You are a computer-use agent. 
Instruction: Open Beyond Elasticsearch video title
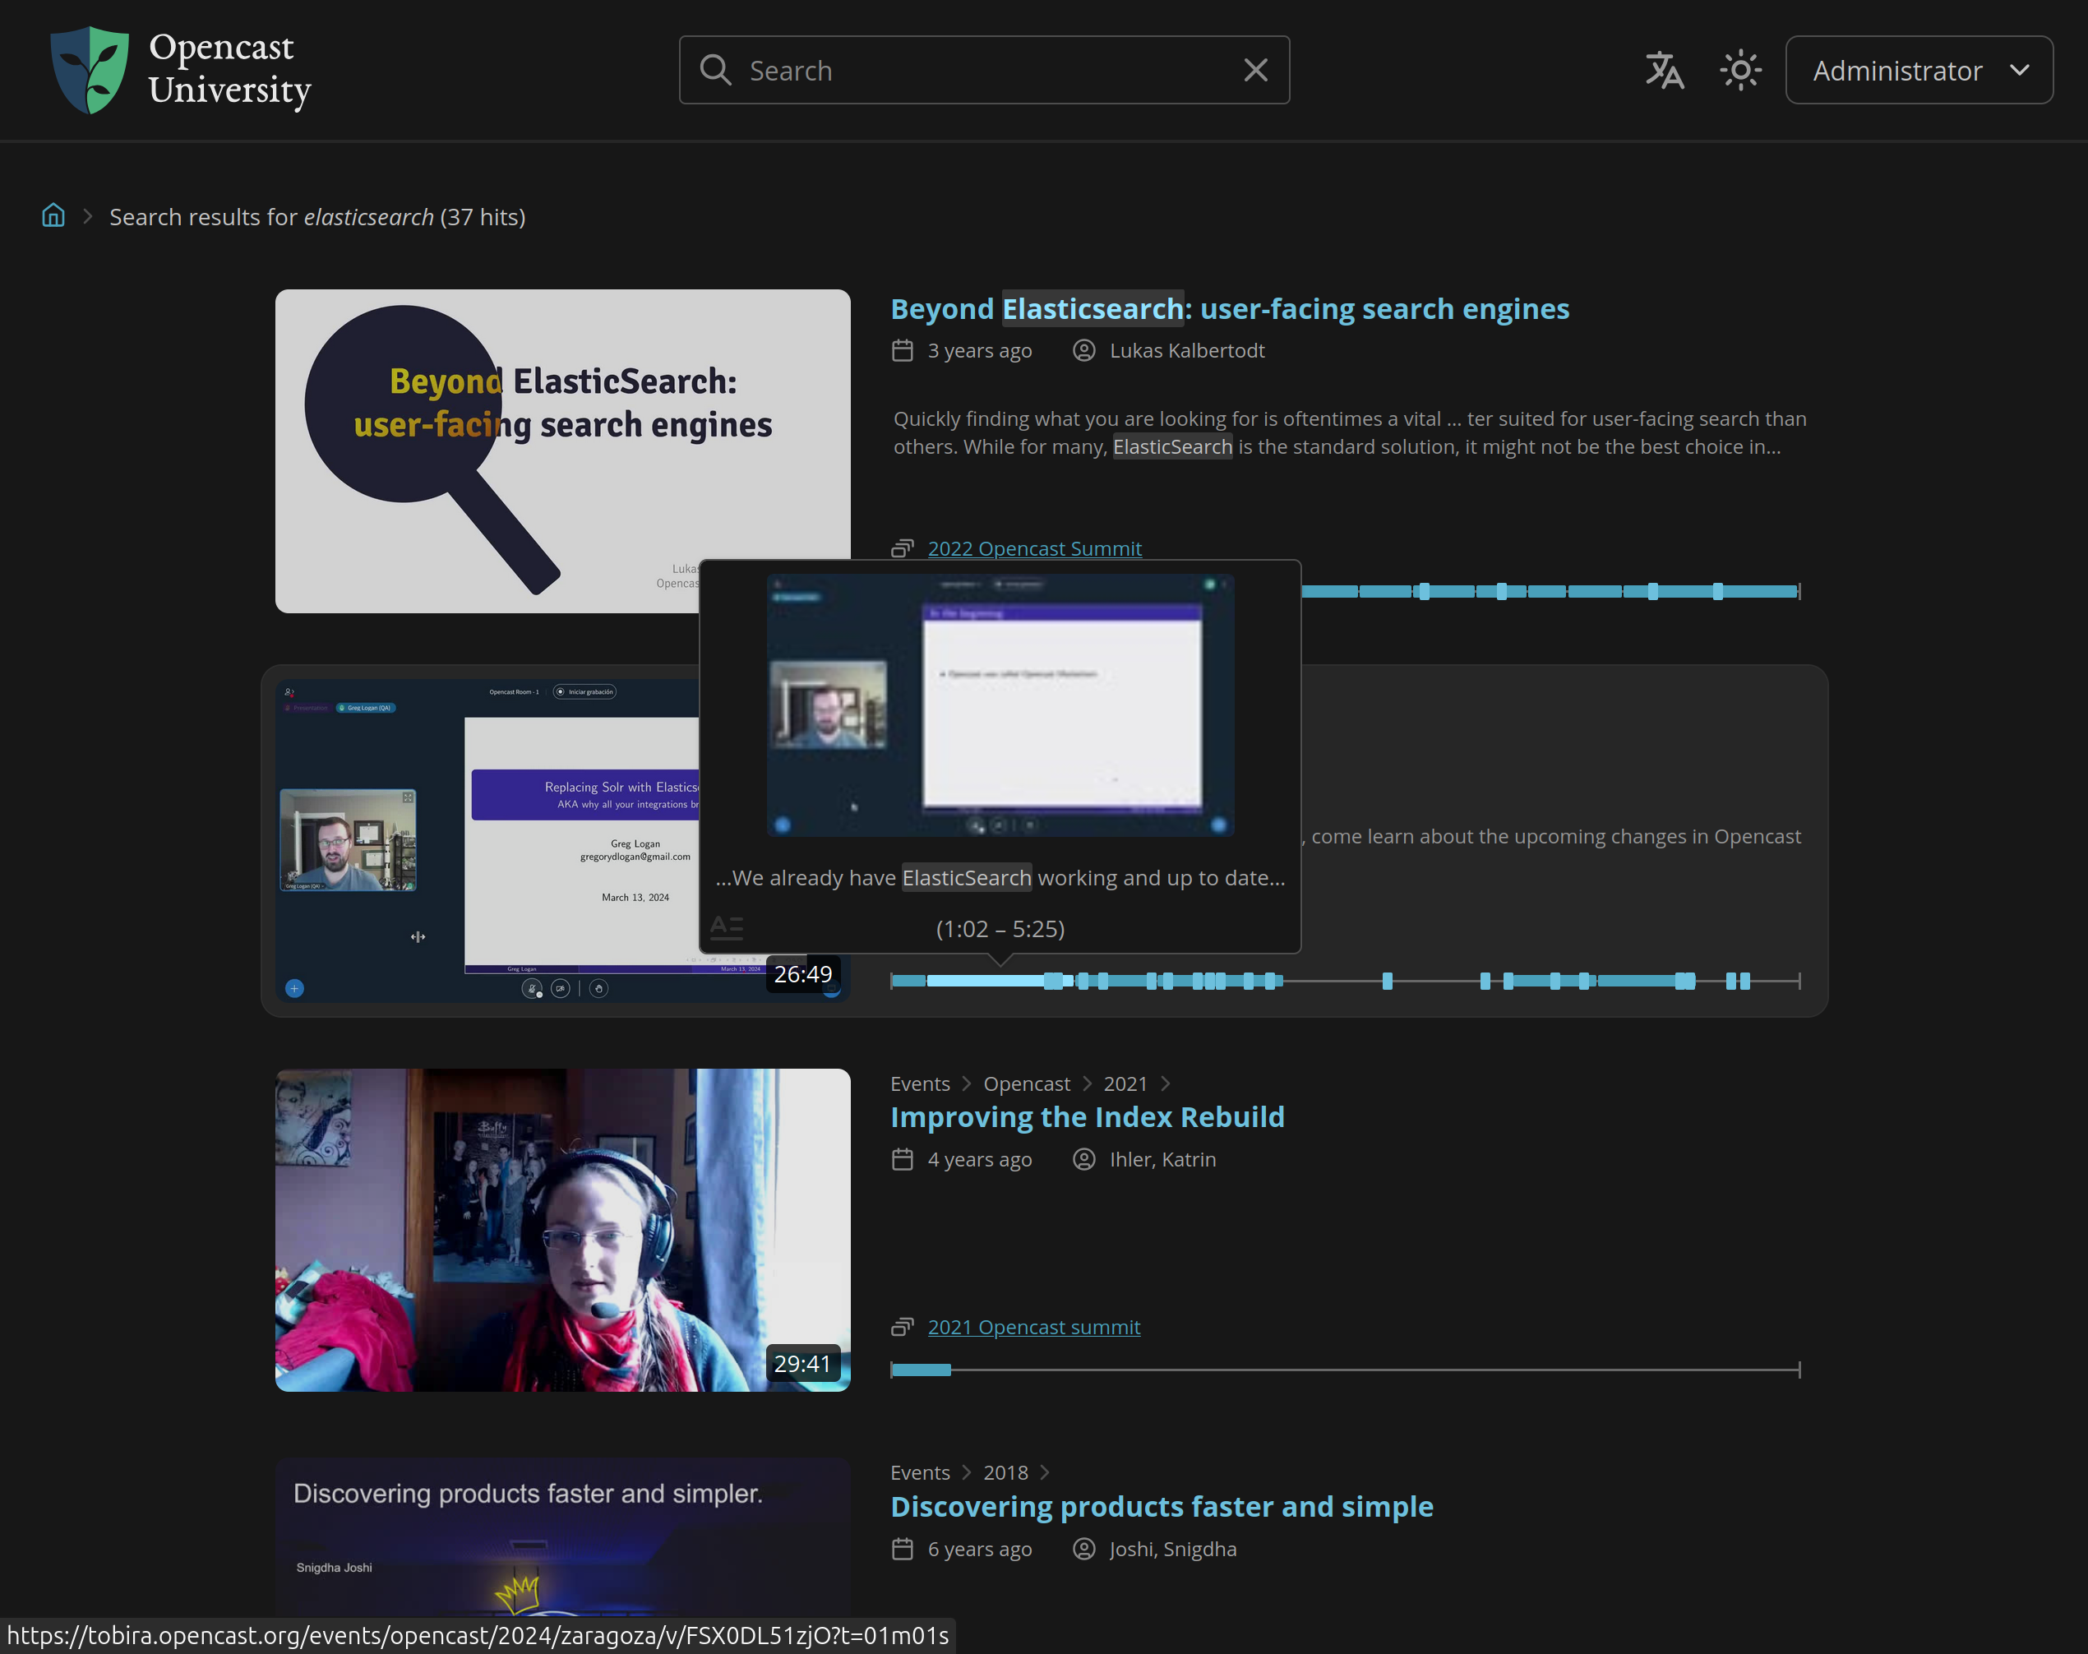coord(1229,309)
